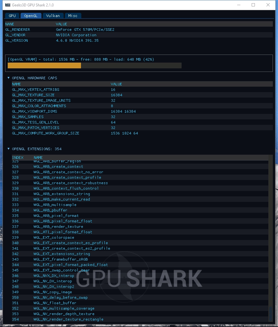
Task: Select WGL_ARB_extensions_string extension
Action: tap(140, 194)
